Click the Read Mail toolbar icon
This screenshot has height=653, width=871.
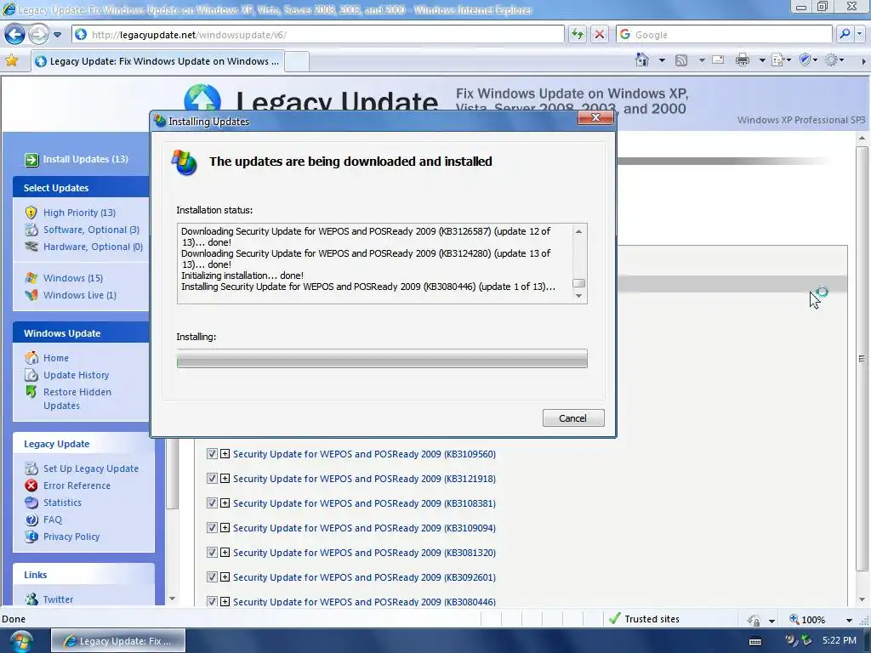(x=718, y=60)
